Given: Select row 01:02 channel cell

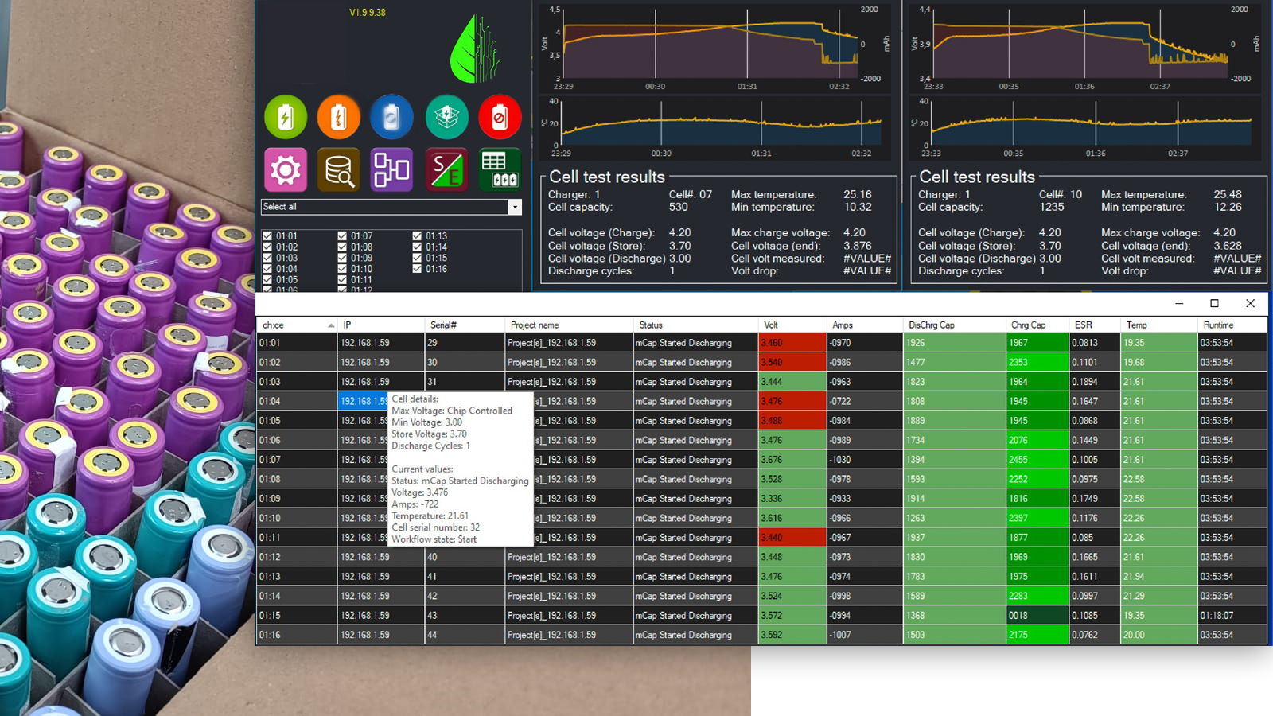Looking at the screenshot, I should (298, 362).
